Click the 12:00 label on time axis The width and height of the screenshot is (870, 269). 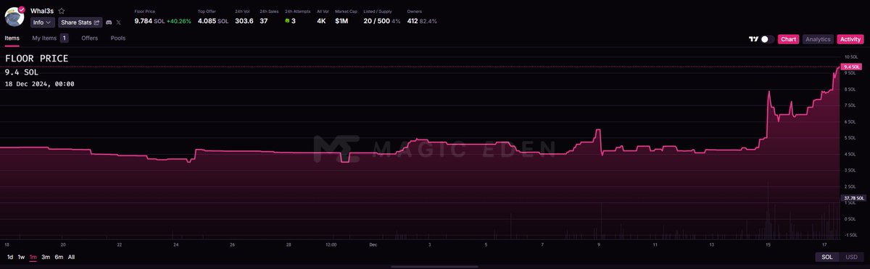click(x=331, y=244)
